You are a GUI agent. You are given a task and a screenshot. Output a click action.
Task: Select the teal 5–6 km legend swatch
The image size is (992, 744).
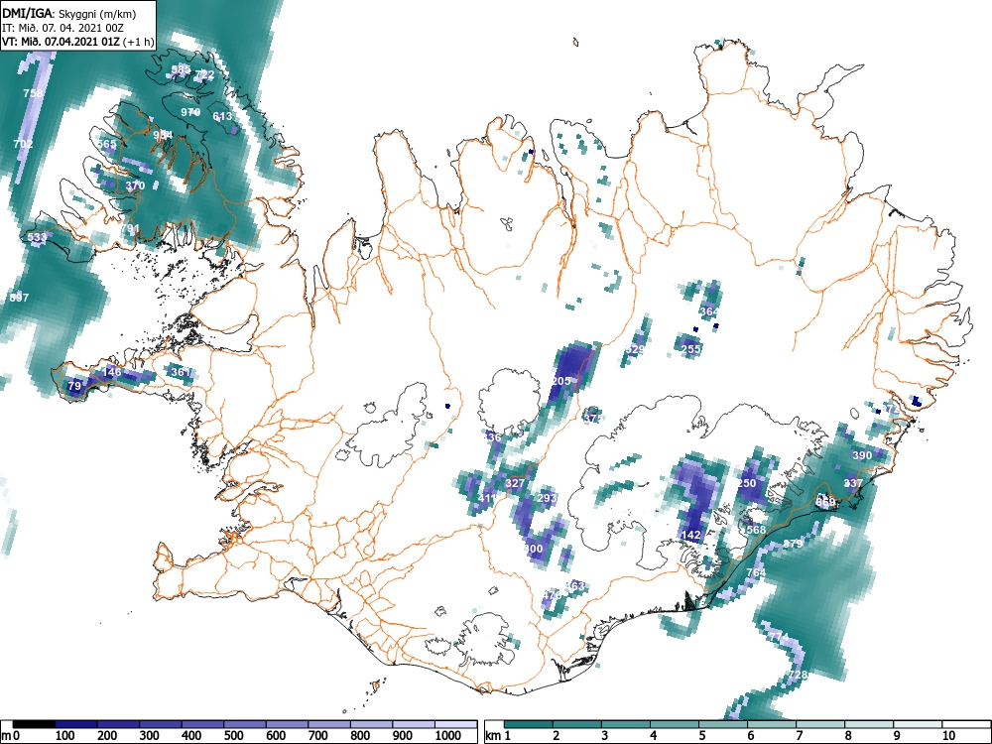723,724
